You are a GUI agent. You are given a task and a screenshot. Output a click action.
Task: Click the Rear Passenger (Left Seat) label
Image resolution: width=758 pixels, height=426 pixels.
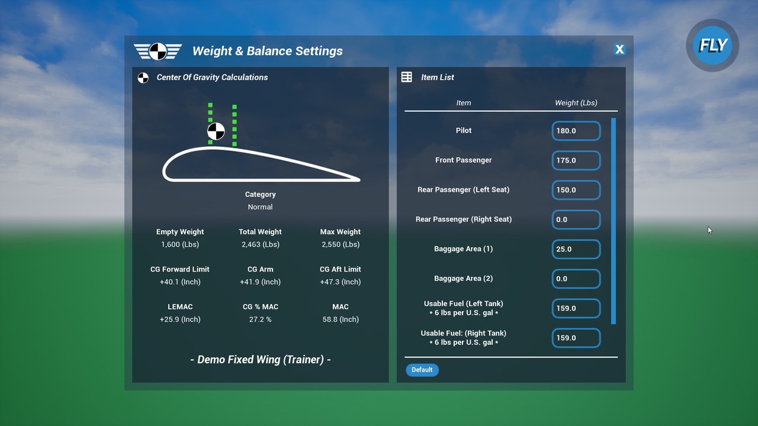pyautogui.click(x=464, y=190)
